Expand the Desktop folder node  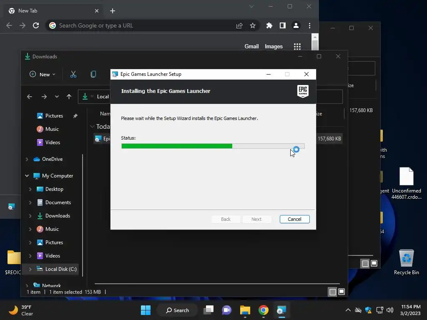(30, 189)
